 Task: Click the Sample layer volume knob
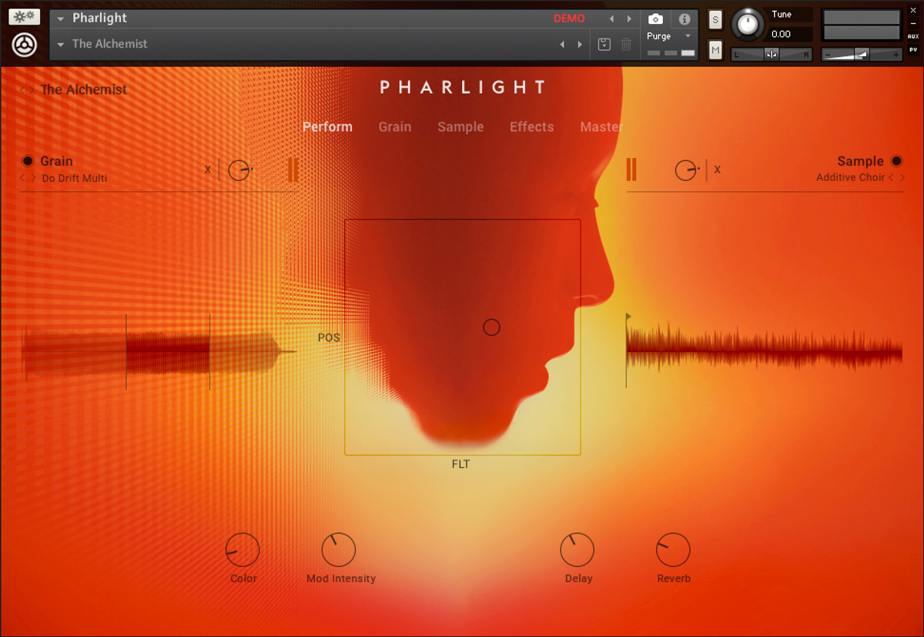[x=685, y=170]
